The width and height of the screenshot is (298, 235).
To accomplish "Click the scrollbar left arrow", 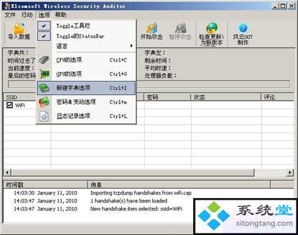I will click(x=8, y=173).
